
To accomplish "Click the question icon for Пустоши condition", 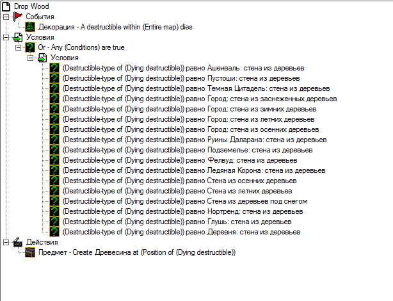I will pos(54,78).
